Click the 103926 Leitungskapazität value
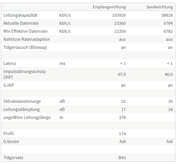The image size is (178, 164). (119, 15)
